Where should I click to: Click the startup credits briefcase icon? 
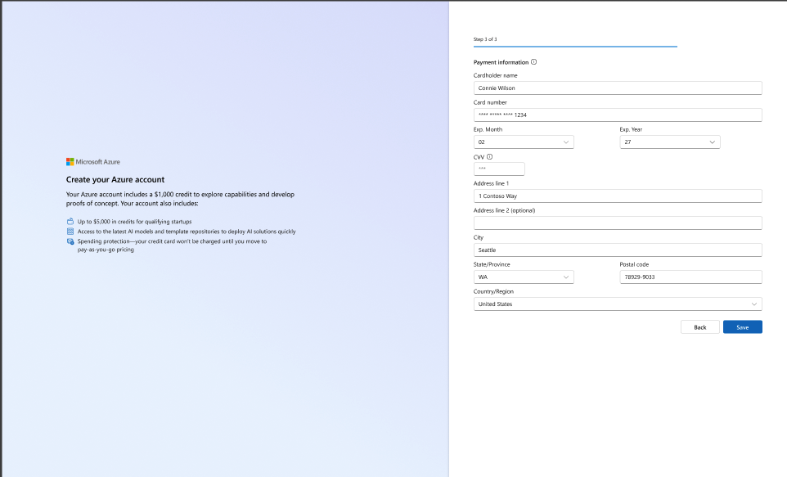pos(70,222)
